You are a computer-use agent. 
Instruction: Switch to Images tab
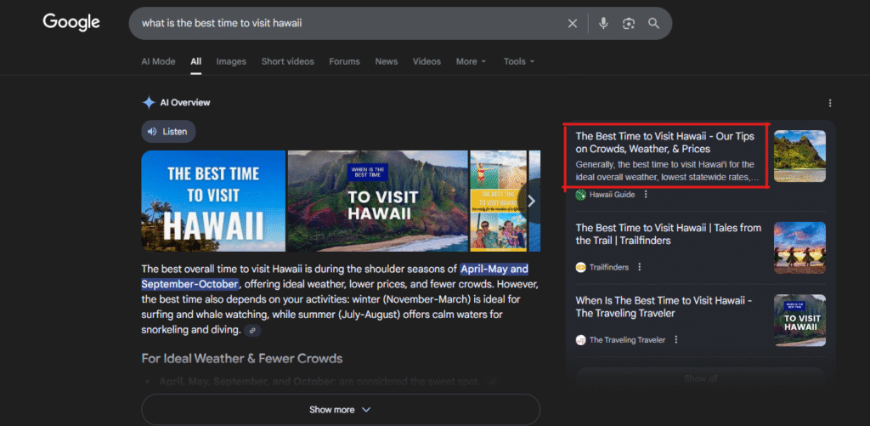[x=231, y=62]
